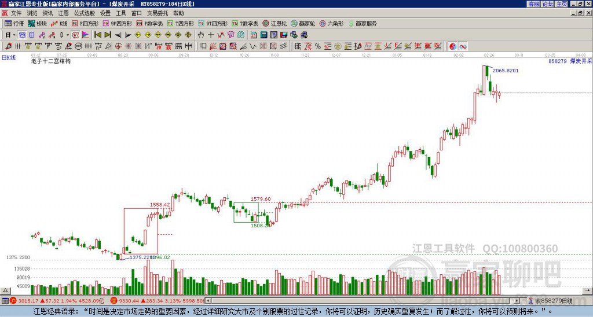
Task: Select the crosshair cursor tool
Action: (211, 35)
